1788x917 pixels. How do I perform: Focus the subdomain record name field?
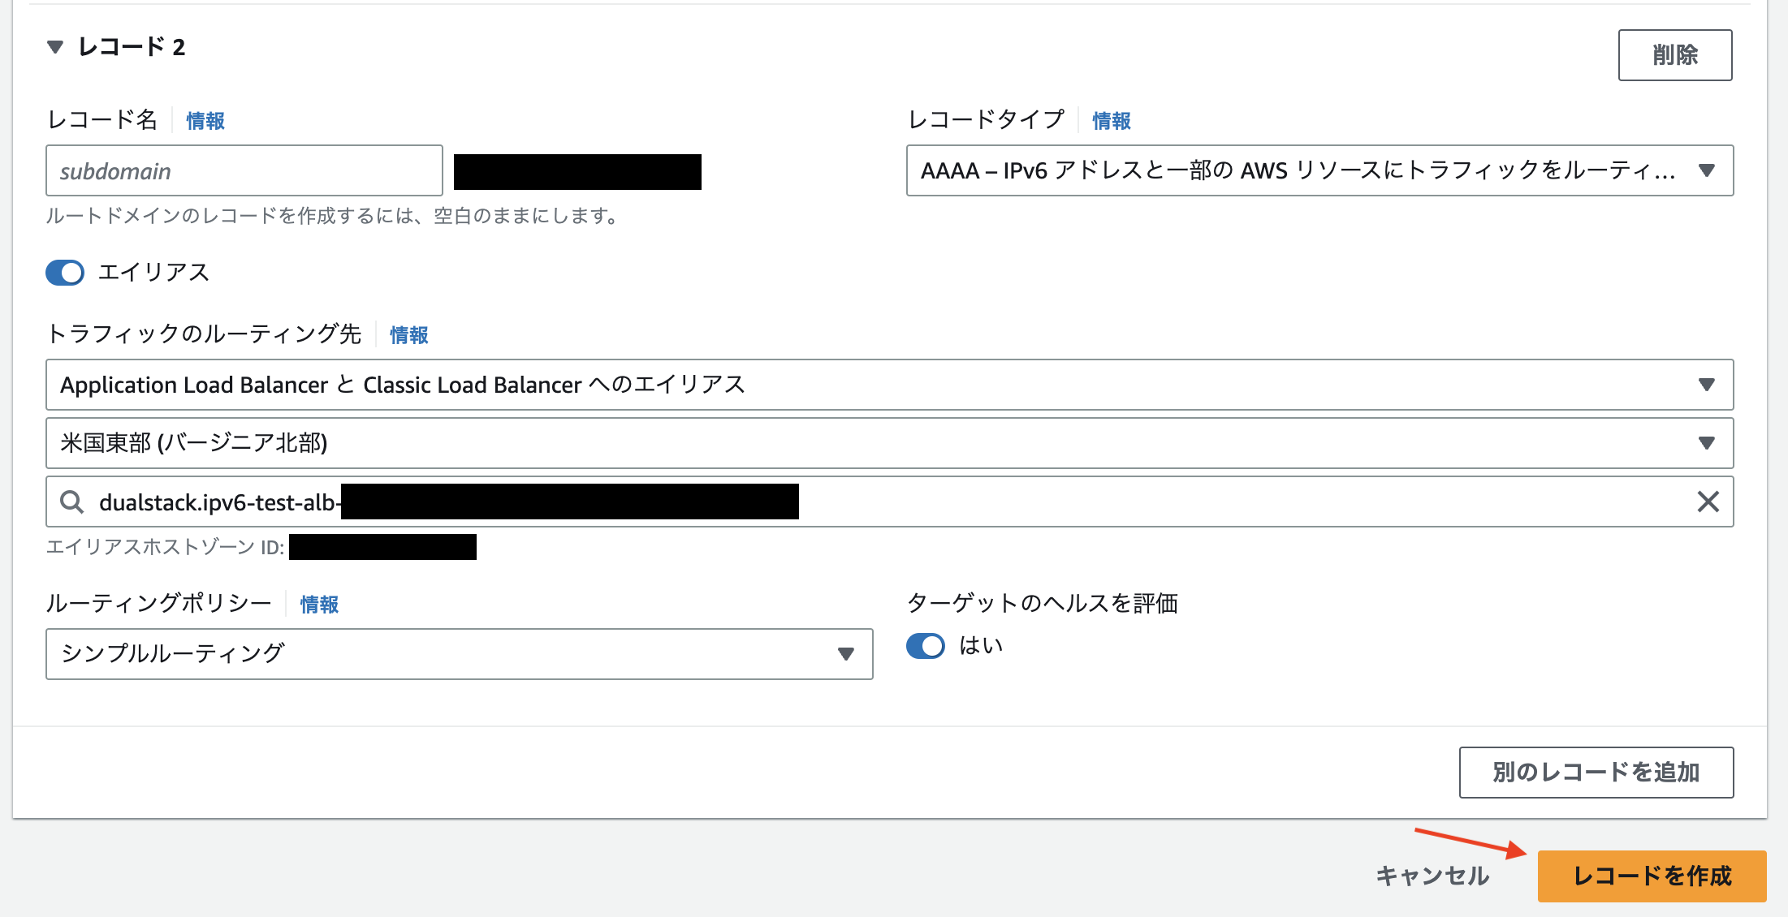tap(244, 170)
